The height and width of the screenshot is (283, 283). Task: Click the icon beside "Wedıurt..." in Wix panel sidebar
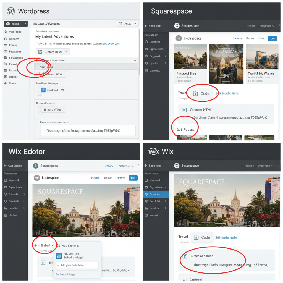pyautogui.click(x=146, y=215)
